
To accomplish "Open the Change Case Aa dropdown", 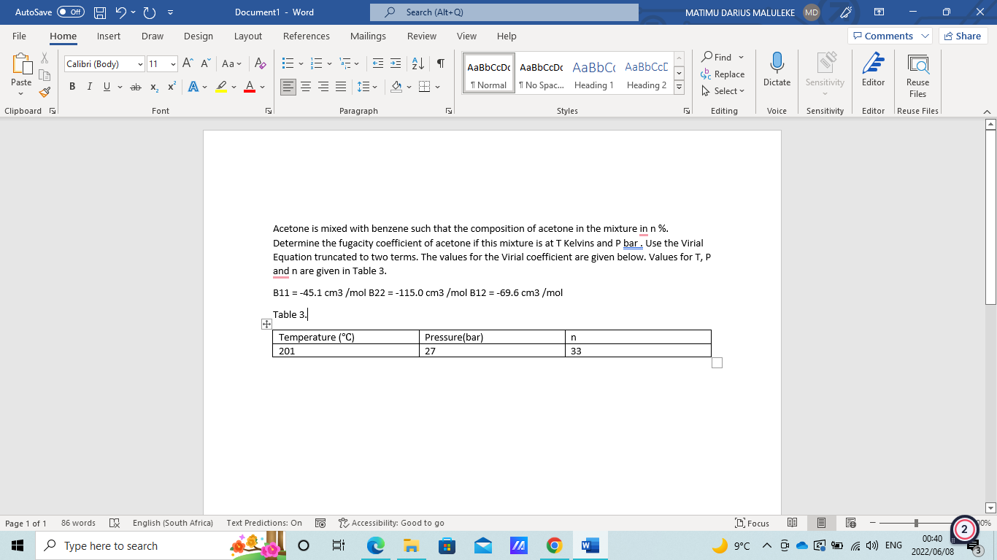I will 233,64.
